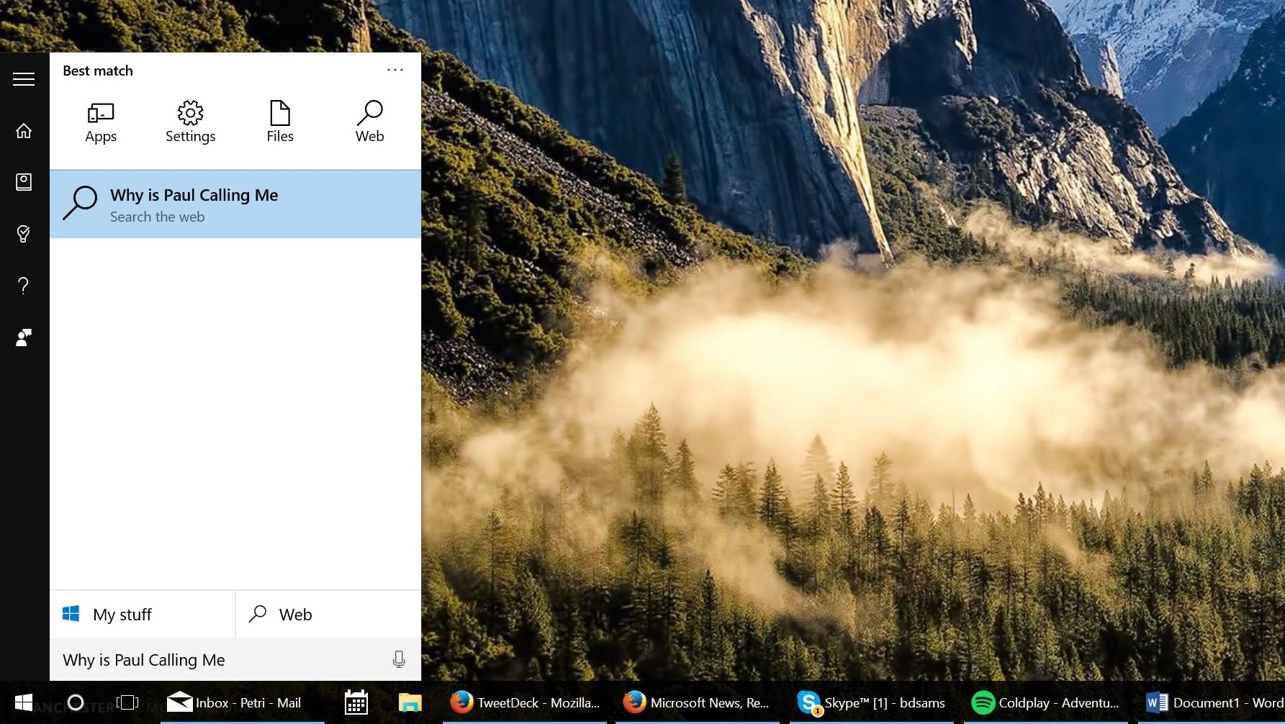This screenshot has width=1285, height=724.
Task: Open Task View on the taskbar
Action: (127, 702)
